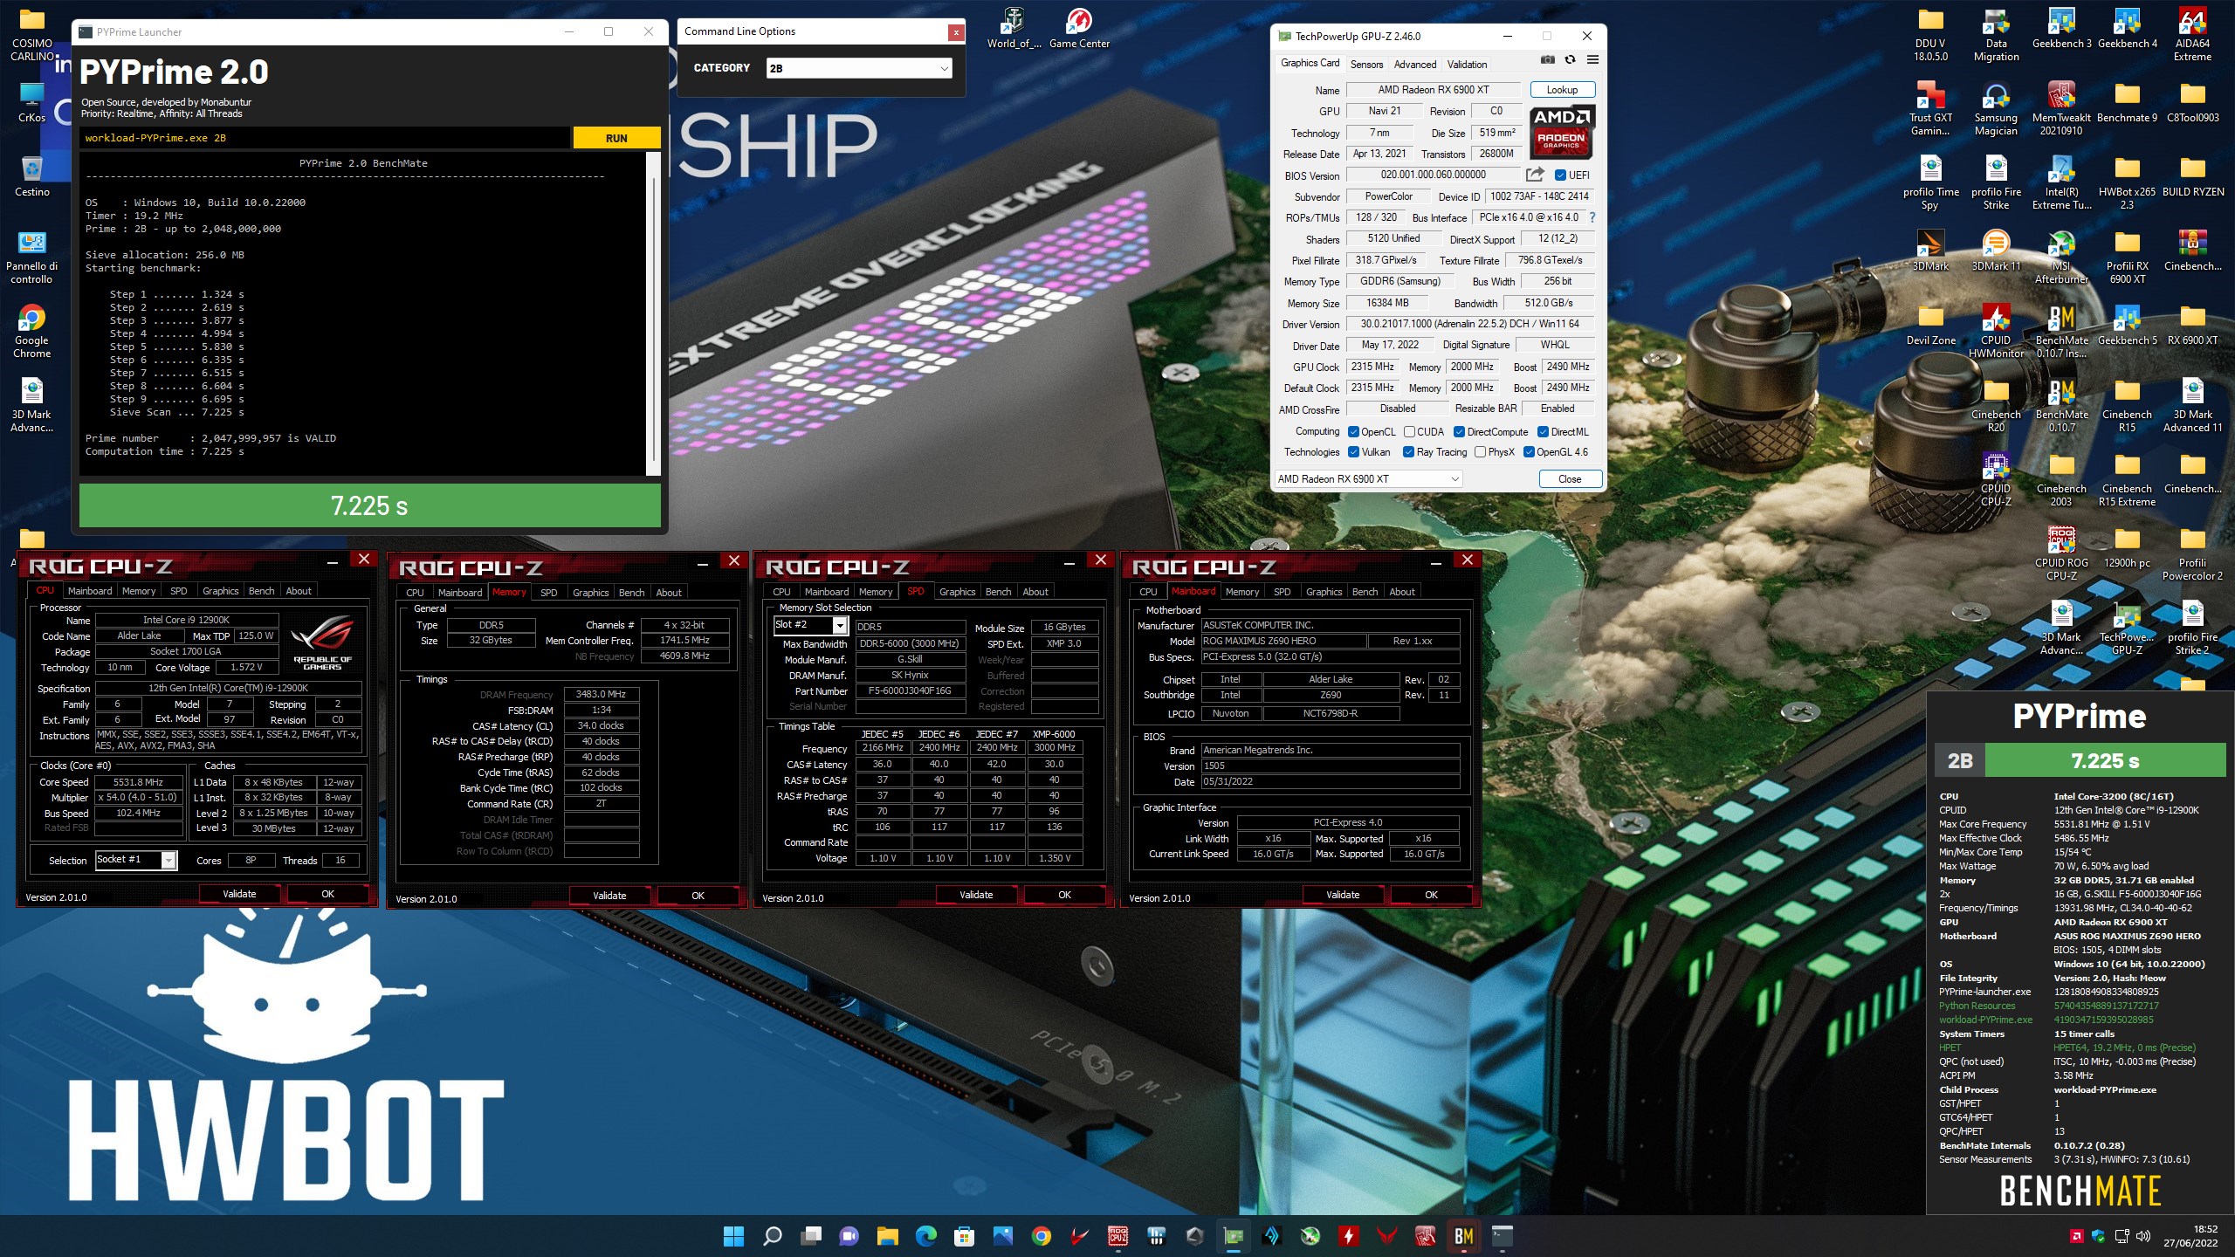Click the BenchMate BM taskbar icon
The width and height of the screenshot is (2235, 1257).
click(1464, 1236)
